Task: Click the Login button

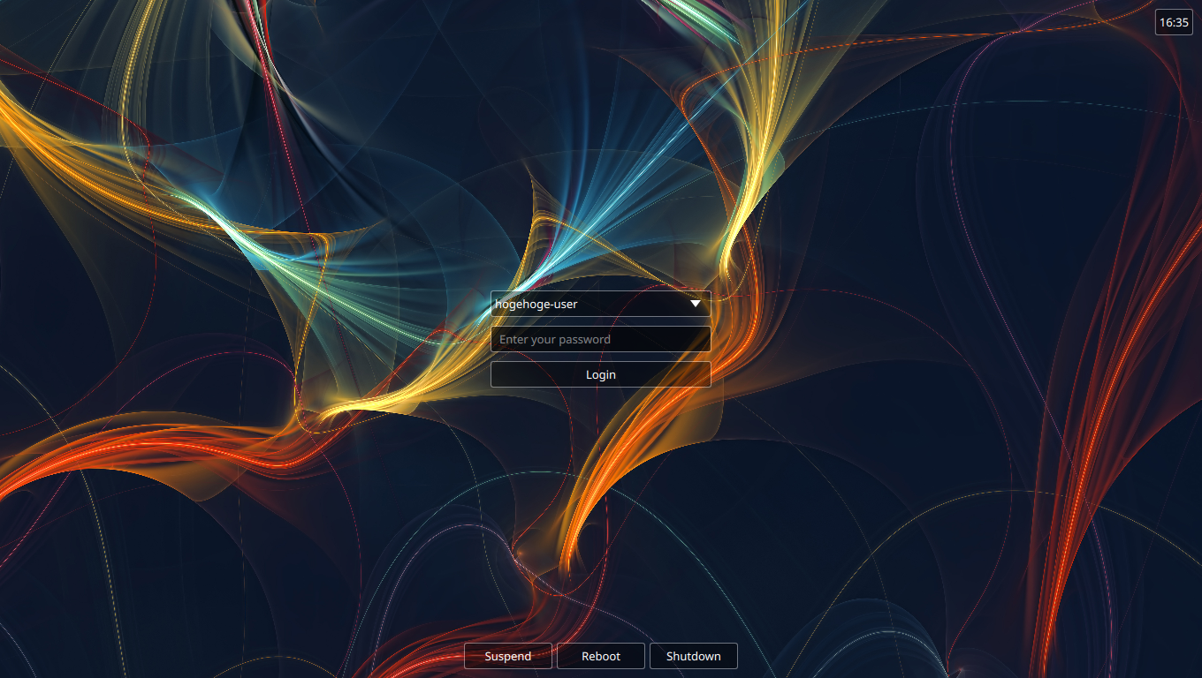Action: click(x=601, y=374)
